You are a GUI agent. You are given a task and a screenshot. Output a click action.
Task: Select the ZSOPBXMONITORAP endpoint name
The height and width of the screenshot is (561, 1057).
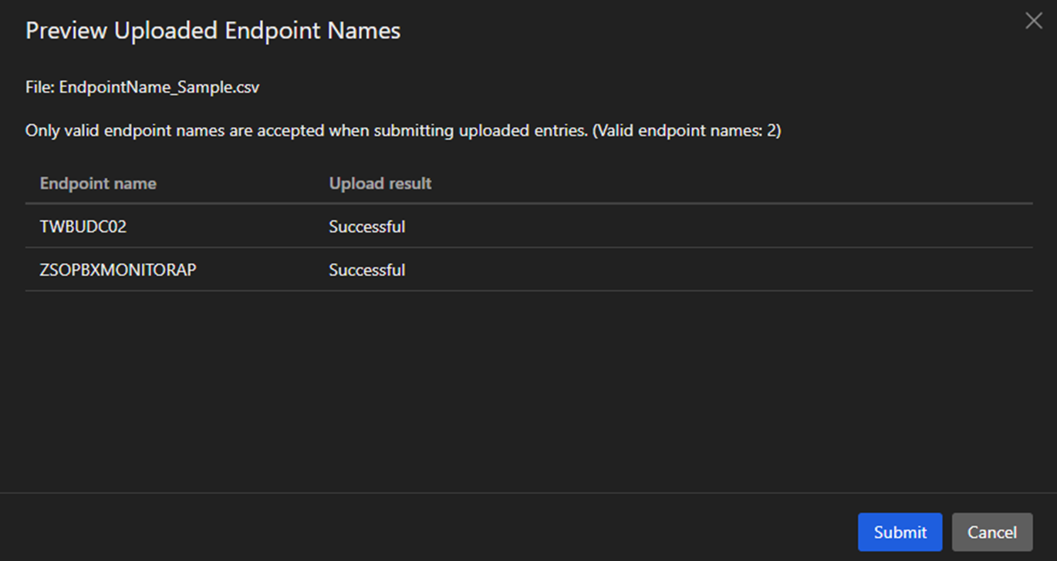tap(118, 270)
